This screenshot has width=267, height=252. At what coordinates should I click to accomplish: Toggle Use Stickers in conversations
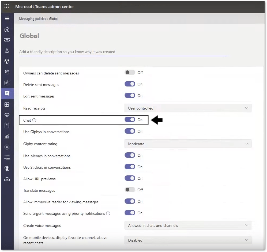[x=130, y=167]
